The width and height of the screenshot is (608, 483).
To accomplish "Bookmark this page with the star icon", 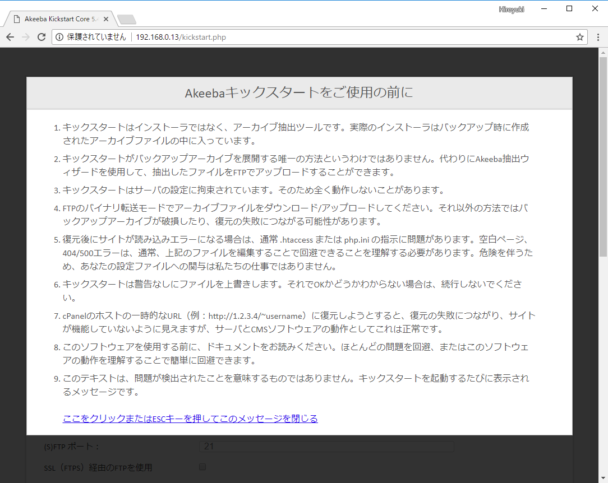I will pos(580,37).
